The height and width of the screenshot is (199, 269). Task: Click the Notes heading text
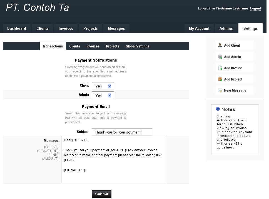click(x=228, y=109)
